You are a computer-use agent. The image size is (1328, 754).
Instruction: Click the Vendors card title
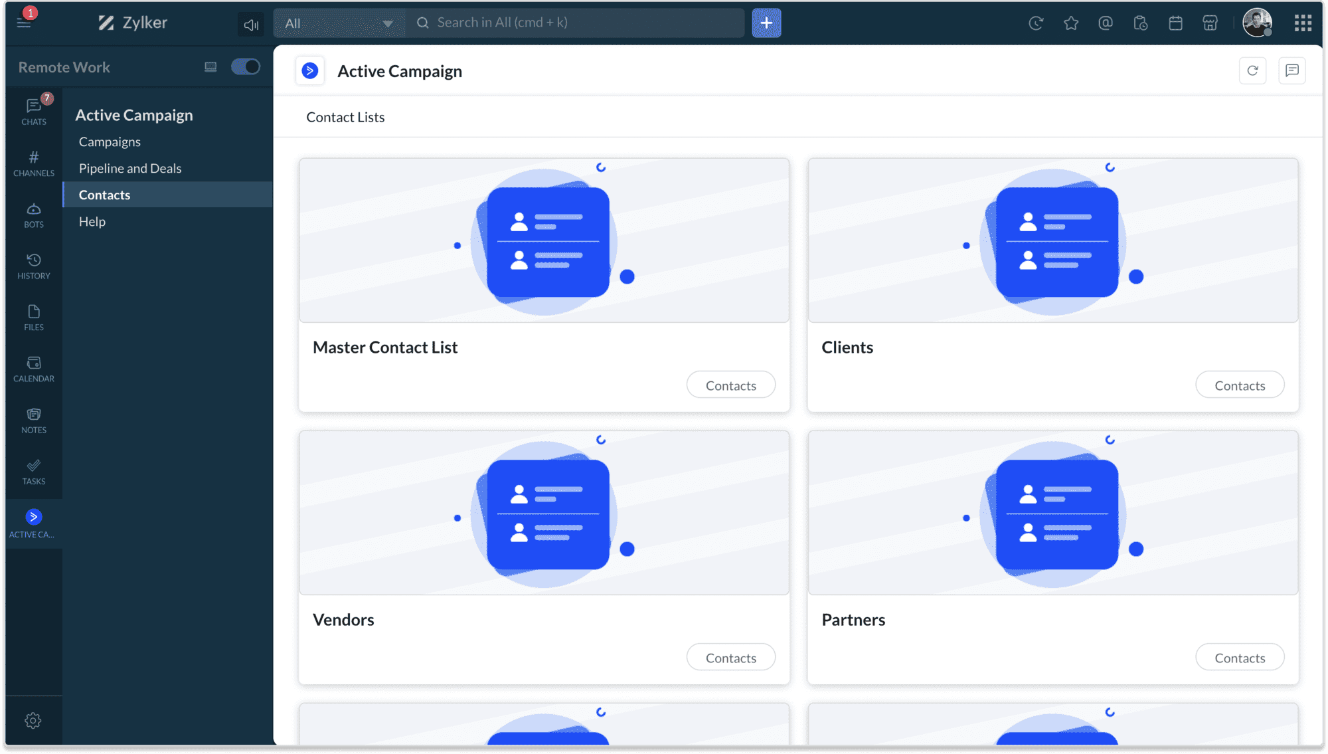pyautogui.click(x=343, y=620)
